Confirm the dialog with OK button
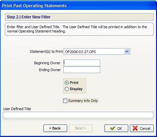The image size is (157, 137). (116, 128)
